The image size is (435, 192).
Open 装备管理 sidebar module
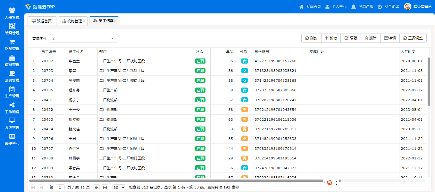(x=12, y=29)
